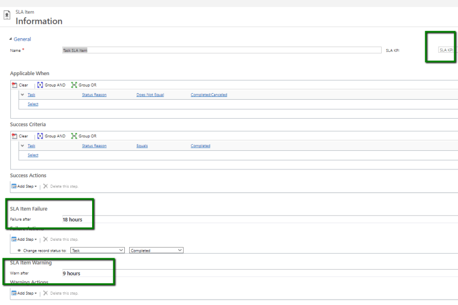Expand row chevron beside Task in Applicable When
This screenshot has height=305, width=458.
pyautogui.click(x=22, y=95)
